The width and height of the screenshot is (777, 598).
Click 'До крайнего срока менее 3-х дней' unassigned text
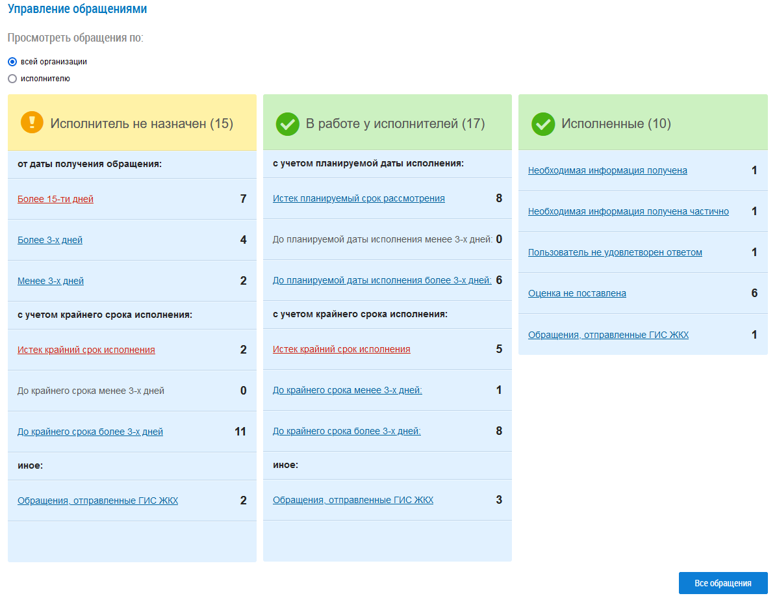pyautogui.click(x=91, y=391)
